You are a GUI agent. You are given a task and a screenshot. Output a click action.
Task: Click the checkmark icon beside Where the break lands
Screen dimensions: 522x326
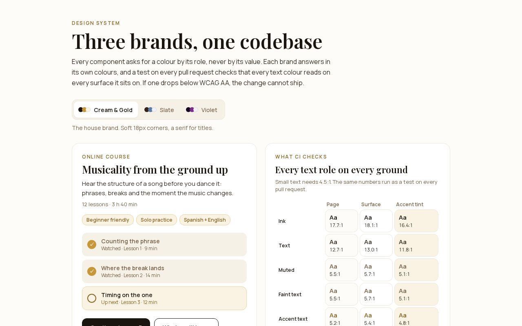click(92, 271)
